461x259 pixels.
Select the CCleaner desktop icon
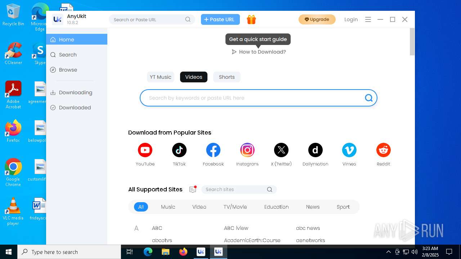pyautogui.click(x=13, y=53)
